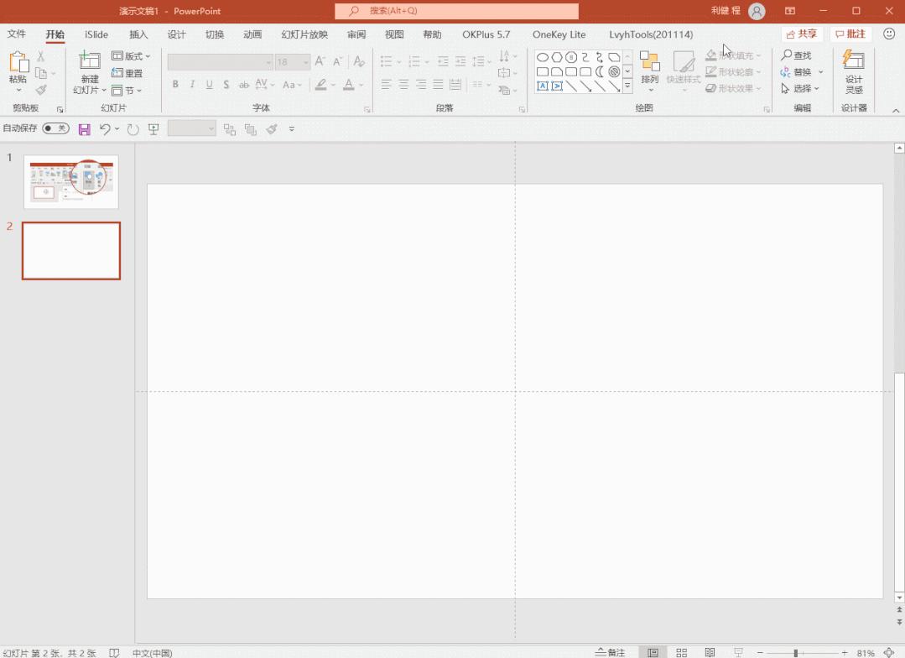The height and width of the screenshot is (658, 905).
Task: Open the Select (选择) dropdown
Action: [x=801, y=88]
